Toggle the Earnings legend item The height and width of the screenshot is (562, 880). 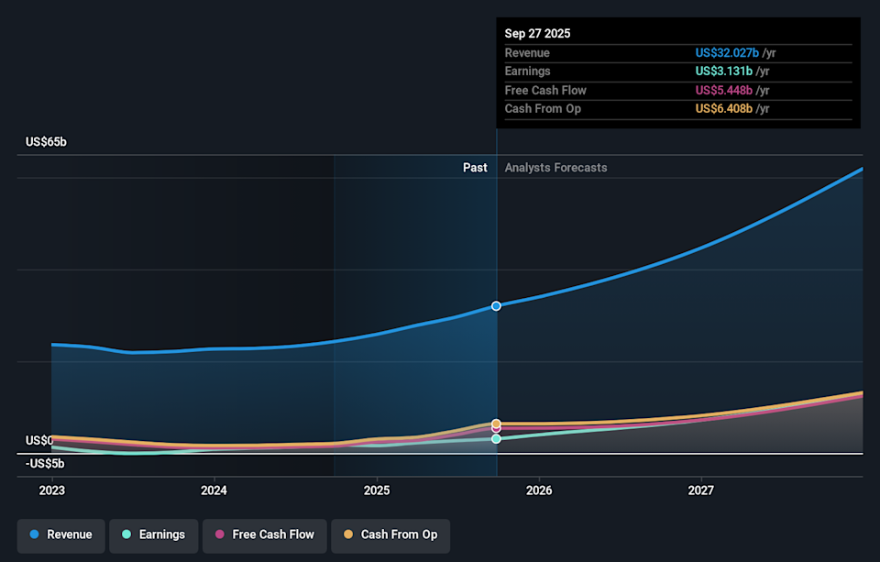click(153, 534)
